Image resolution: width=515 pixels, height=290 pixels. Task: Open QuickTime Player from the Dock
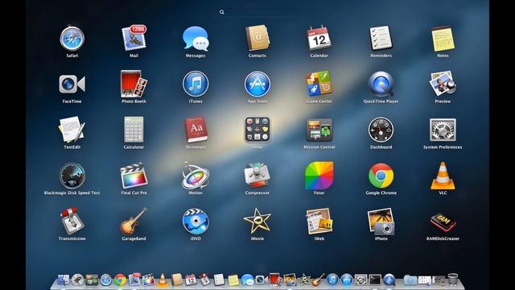pyautogui.click(x=389, y=280)
